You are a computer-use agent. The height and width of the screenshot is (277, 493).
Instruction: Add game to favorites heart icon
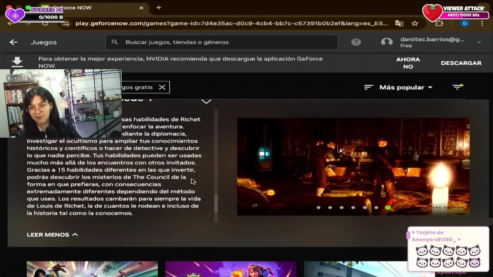pyautogui.click(x=206, y=101)
